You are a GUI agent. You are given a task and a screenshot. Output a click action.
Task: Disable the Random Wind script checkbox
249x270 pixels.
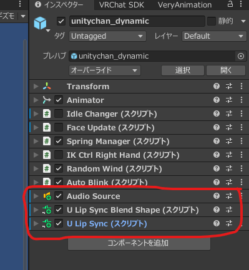pos(59,168)
